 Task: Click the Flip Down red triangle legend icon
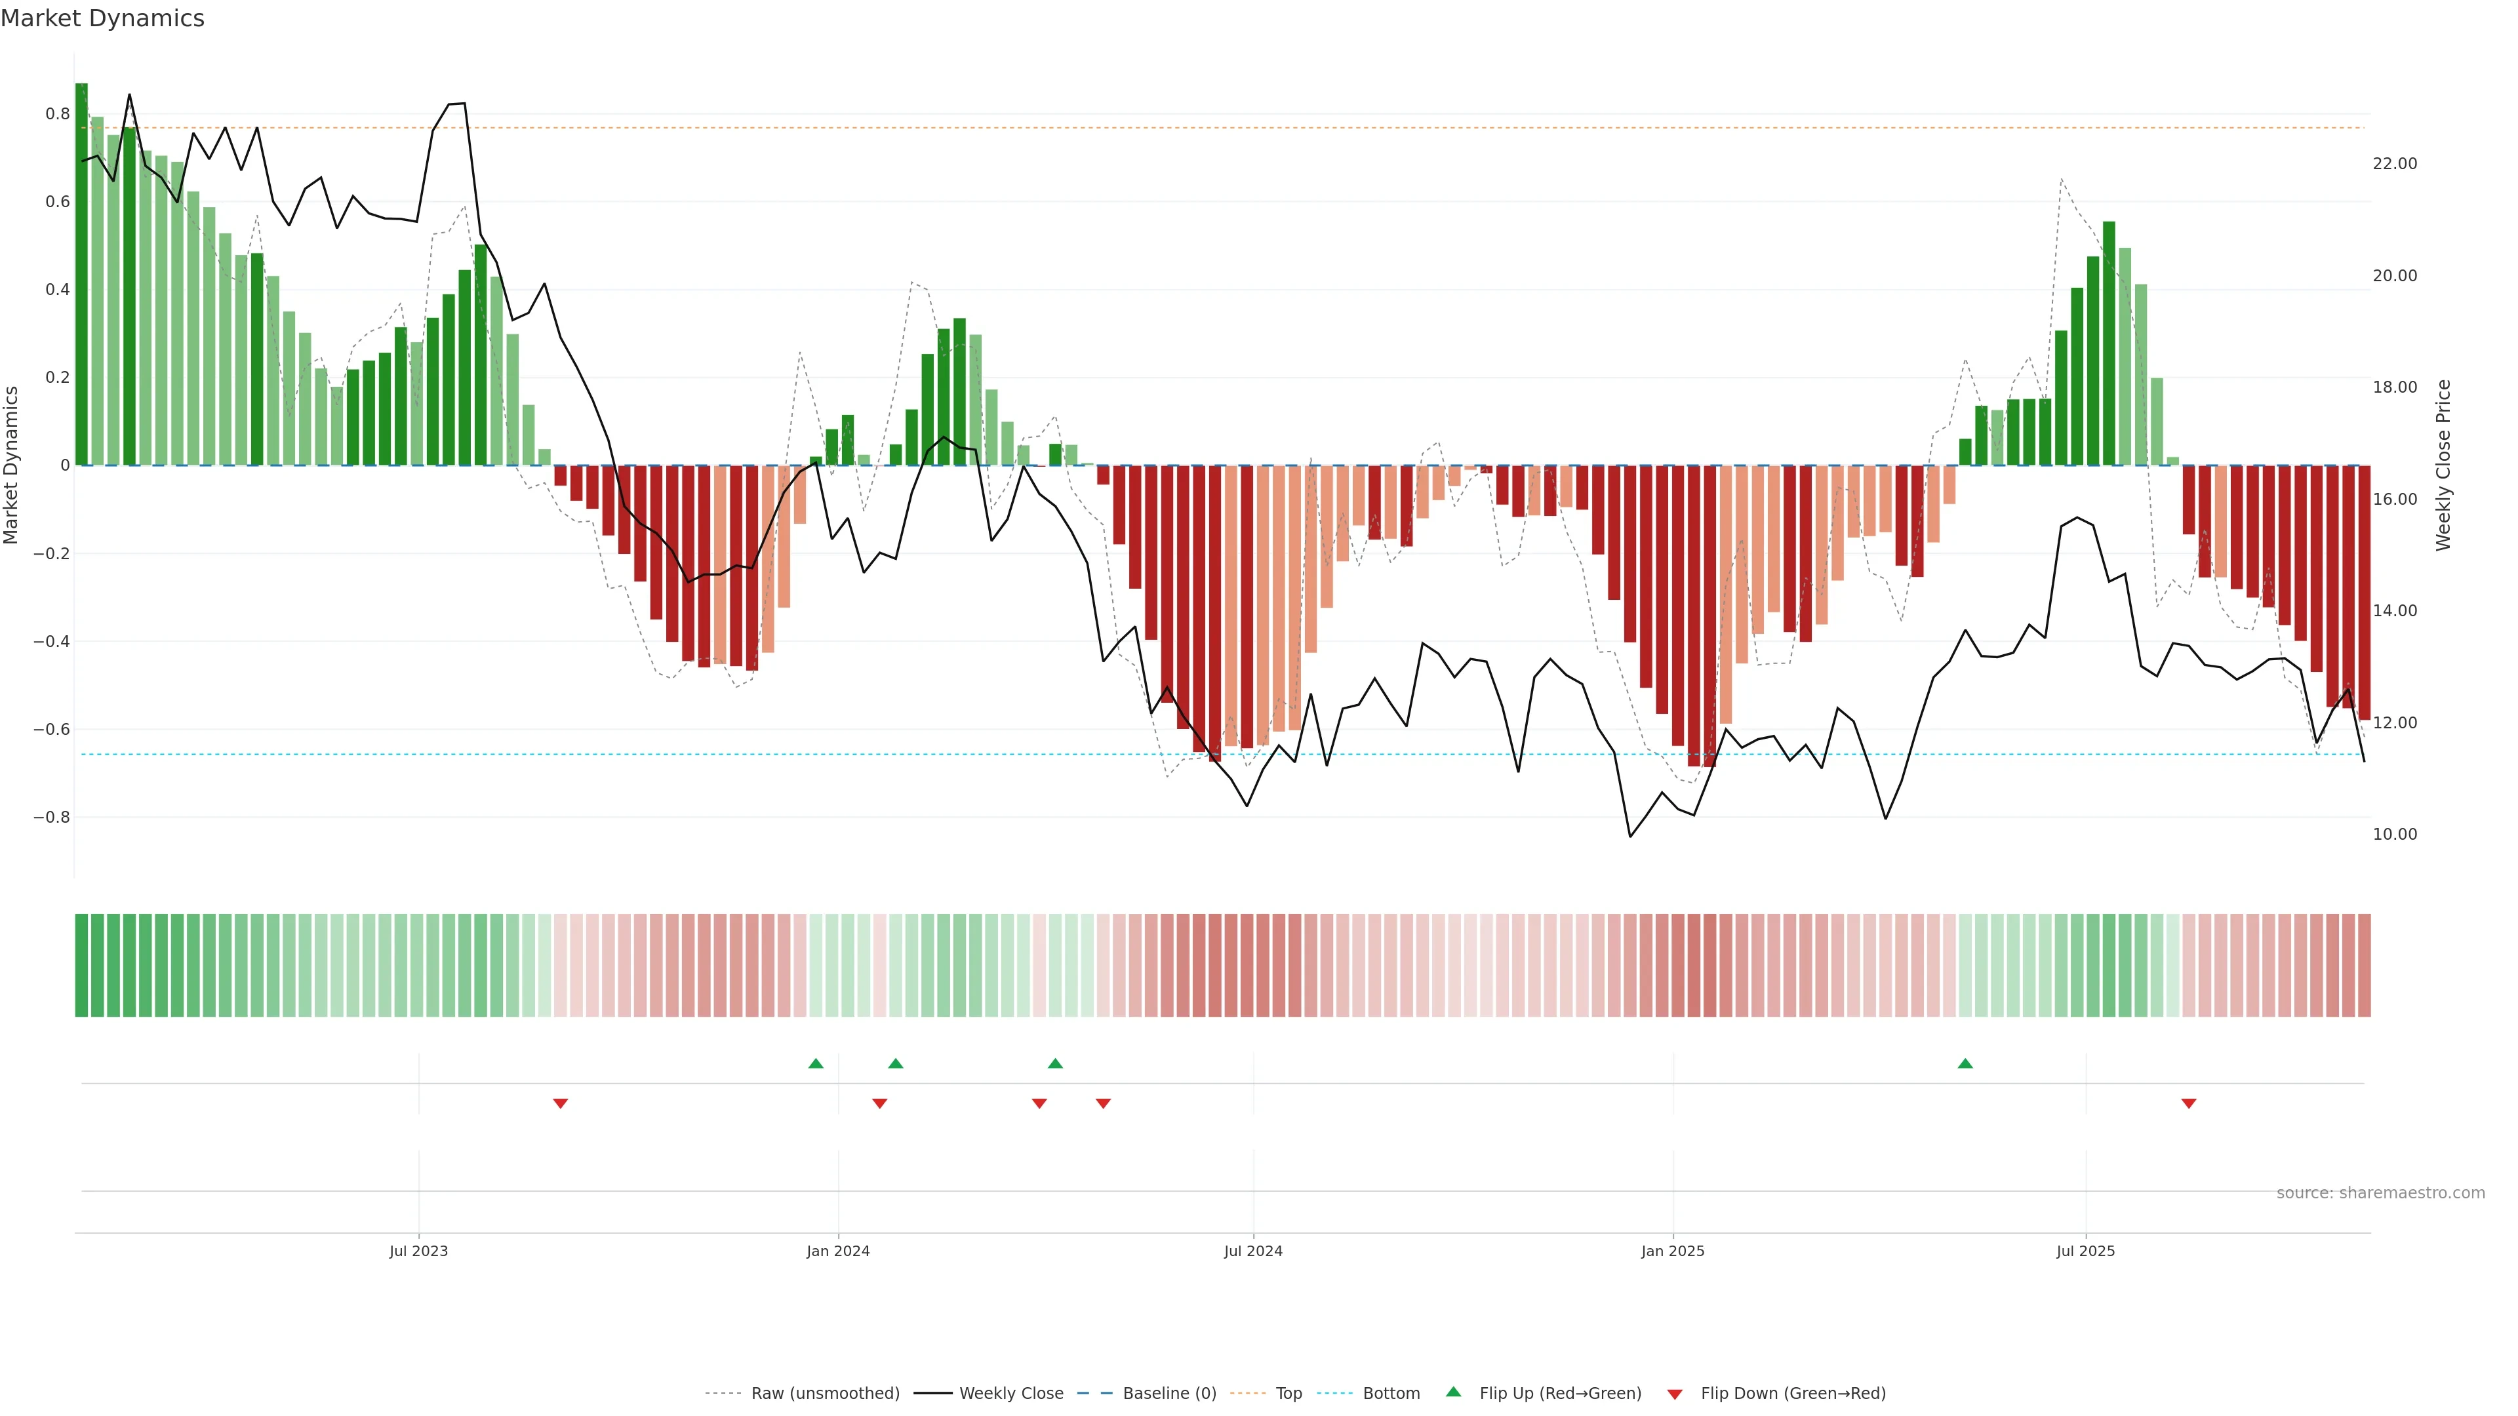point(1675,1394)
